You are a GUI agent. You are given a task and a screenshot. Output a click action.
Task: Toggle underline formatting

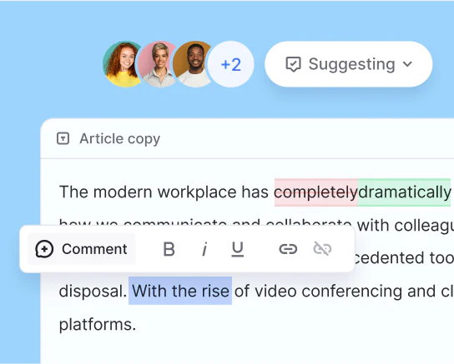[x=238, y=249]
